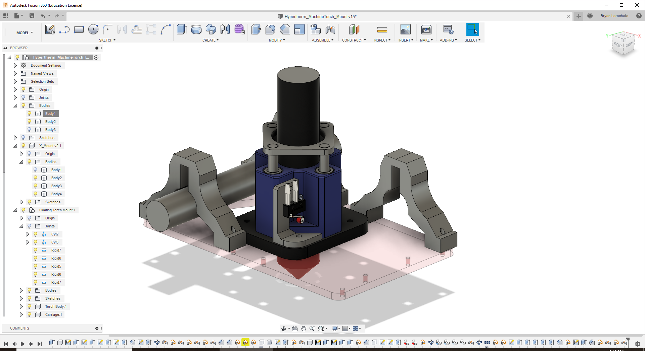The height and width of the screenshot is (351, 645).
Task: Collapse the X_Mount v2:1 component
Action: point(15,146)
